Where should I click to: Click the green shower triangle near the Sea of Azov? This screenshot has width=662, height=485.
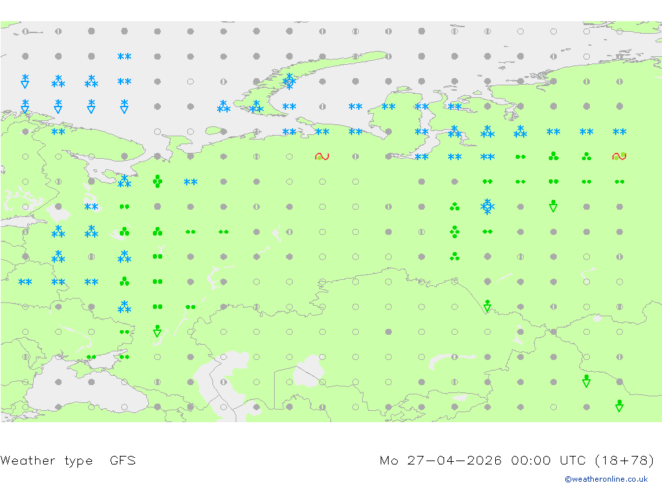pos(157,331)
